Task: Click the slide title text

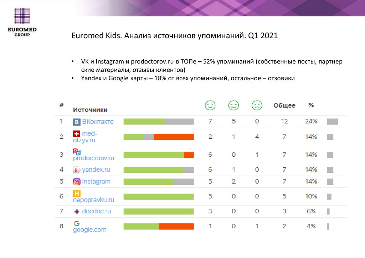Action: (x=174, y=36)
